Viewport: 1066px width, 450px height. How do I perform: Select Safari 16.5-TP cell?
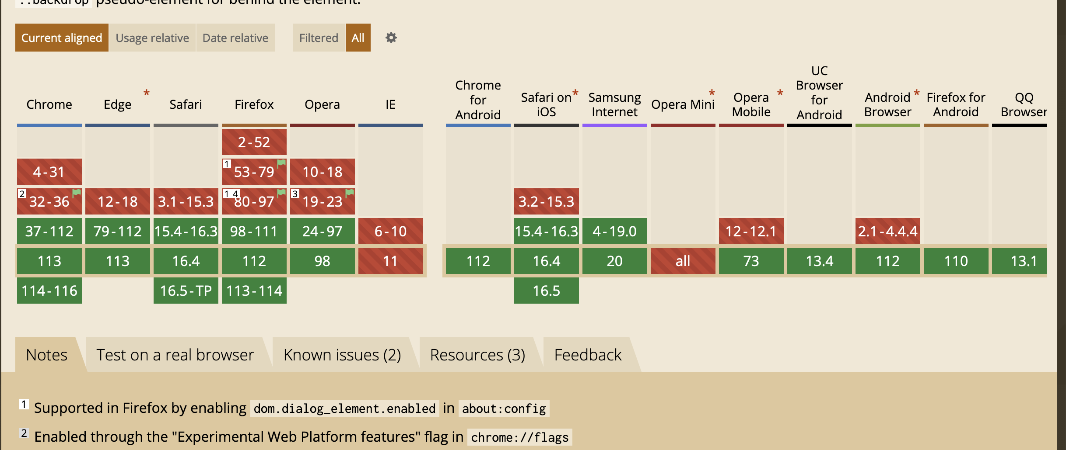pos(186,291)
